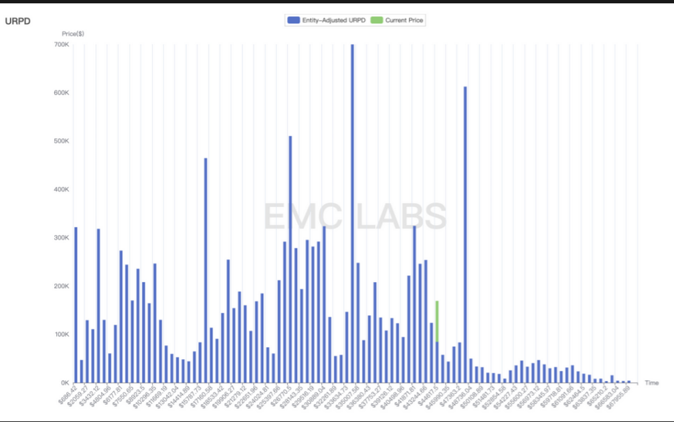Select the tallest bar reaching 700K
This screenshot has height=422, width=674.
click(x=352, y=214)
